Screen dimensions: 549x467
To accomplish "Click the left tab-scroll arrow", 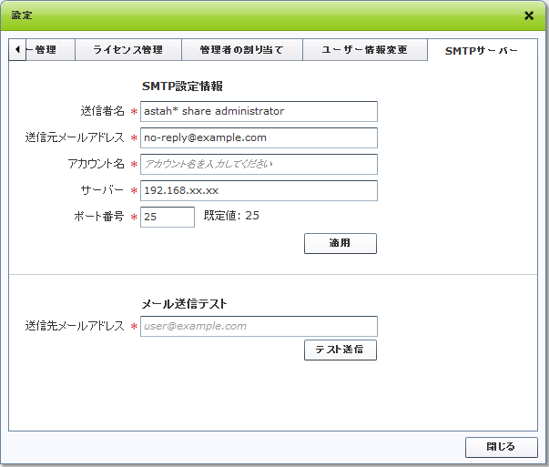I will tap(17, 50).
